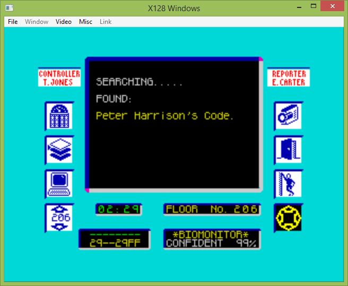Select the security camera icon

288,116
